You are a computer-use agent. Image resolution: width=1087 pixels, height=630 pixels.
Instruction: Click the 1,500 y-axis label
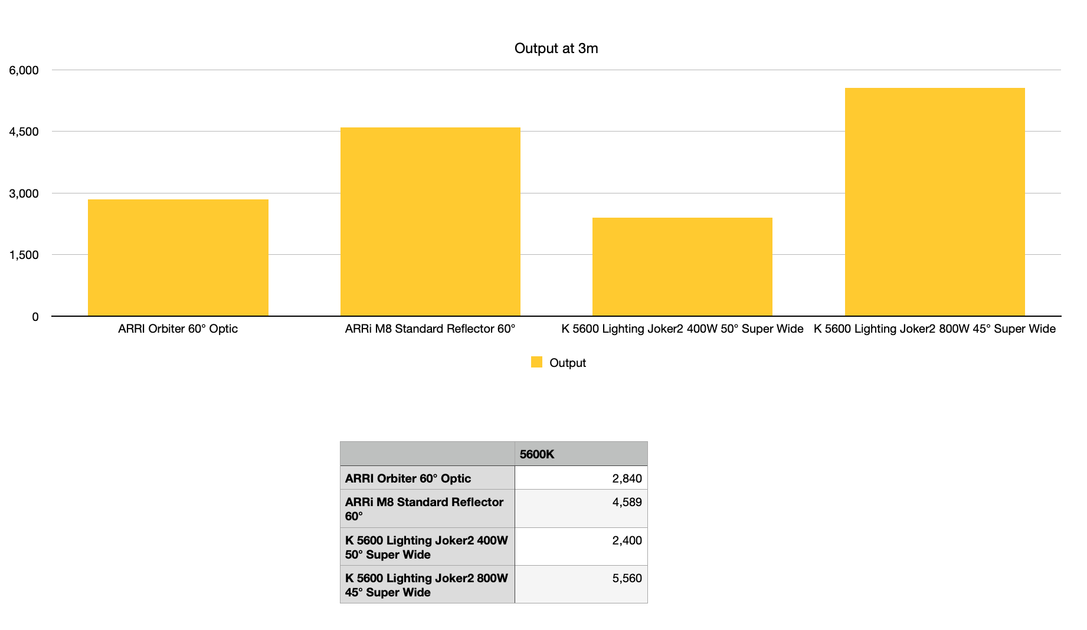coord(24,255)
